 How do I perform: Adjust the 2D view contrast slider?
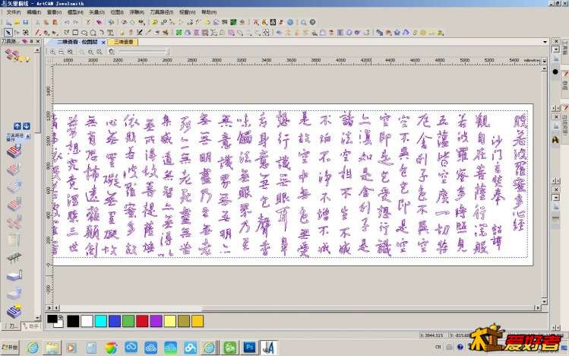point(144,52)
